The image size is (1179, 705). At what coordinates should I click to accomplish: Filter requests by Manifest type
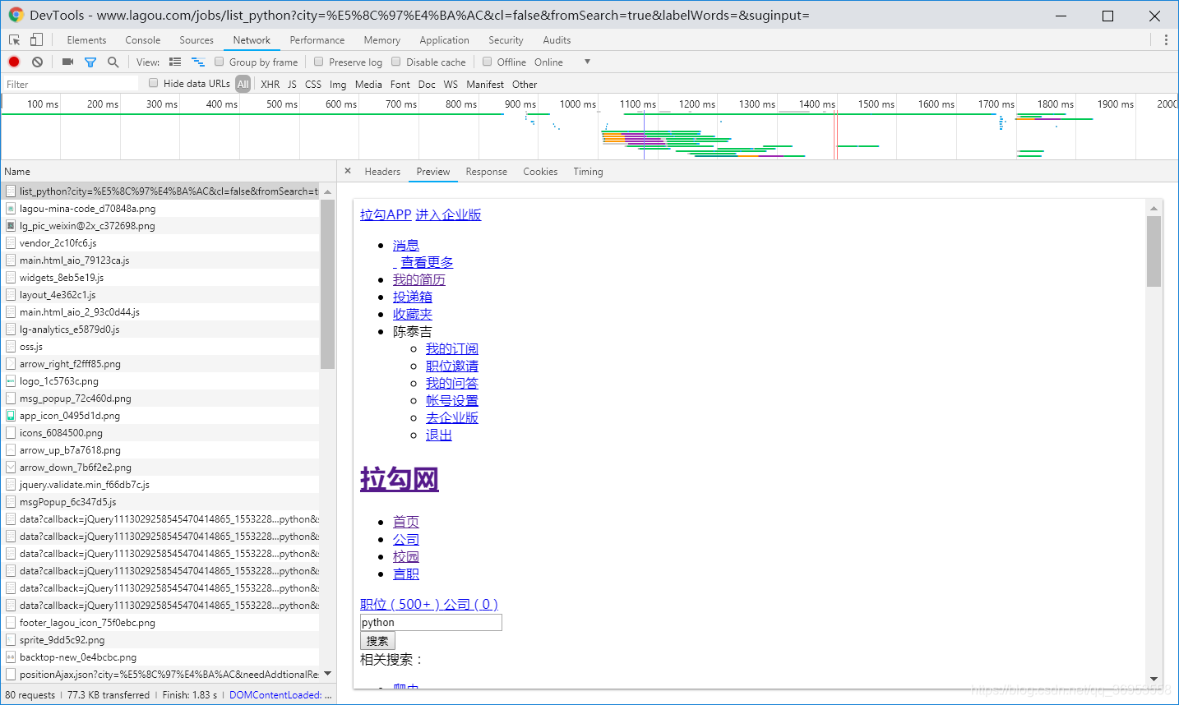click(x=485, y=84)
